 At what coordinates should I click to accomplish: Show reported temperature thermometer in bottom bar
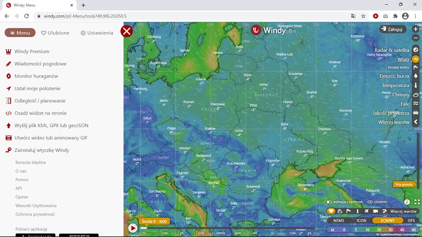(358, 211)
